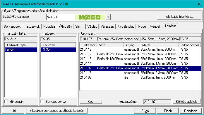The width and height of the screenshot is (204, 115).
Task: Close the WAGO database dialog
Action: (x=199, y=4)
